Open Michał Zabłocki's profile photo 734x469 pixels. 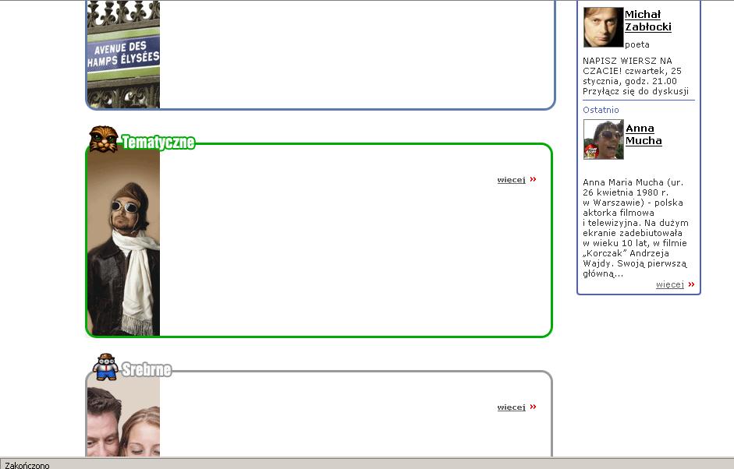[x=603, y=27]
